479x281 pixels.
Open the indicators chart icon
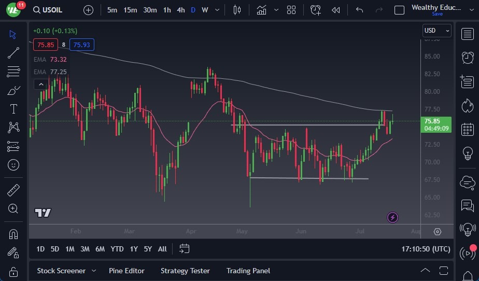point(261,10)
